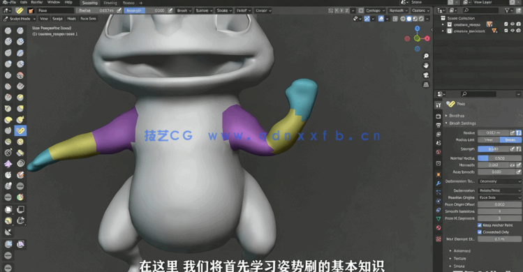Open the Falloff dropdown in header
This screenshot has width=523, height=272.
click(244, 10)
